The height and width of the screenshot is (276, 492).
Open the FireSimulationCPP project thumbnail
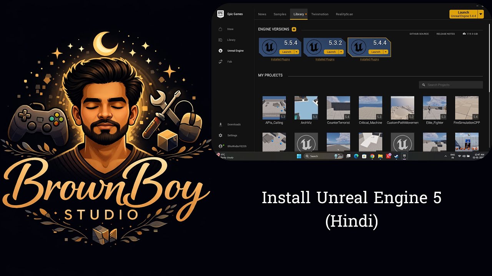click(x=467, y=108)
